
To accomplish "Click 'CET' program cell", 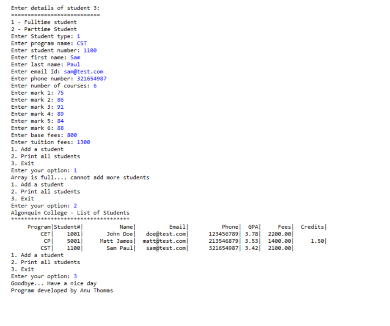I will pyautogui.click(x=46, y=234).
